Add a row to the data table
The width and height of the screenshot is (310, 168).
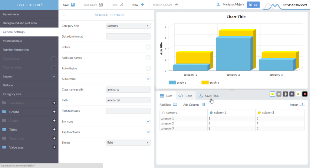(168, 105)
